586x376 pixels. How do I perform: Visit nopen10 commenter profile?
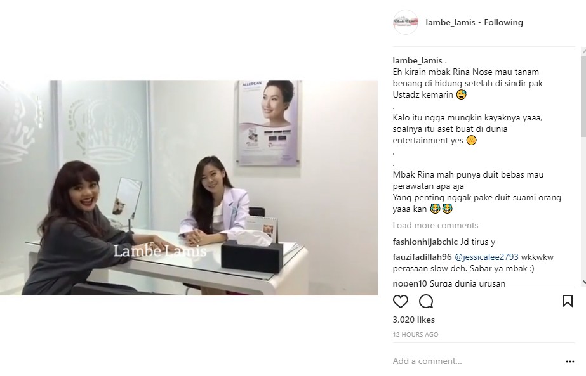click(410, 283)
